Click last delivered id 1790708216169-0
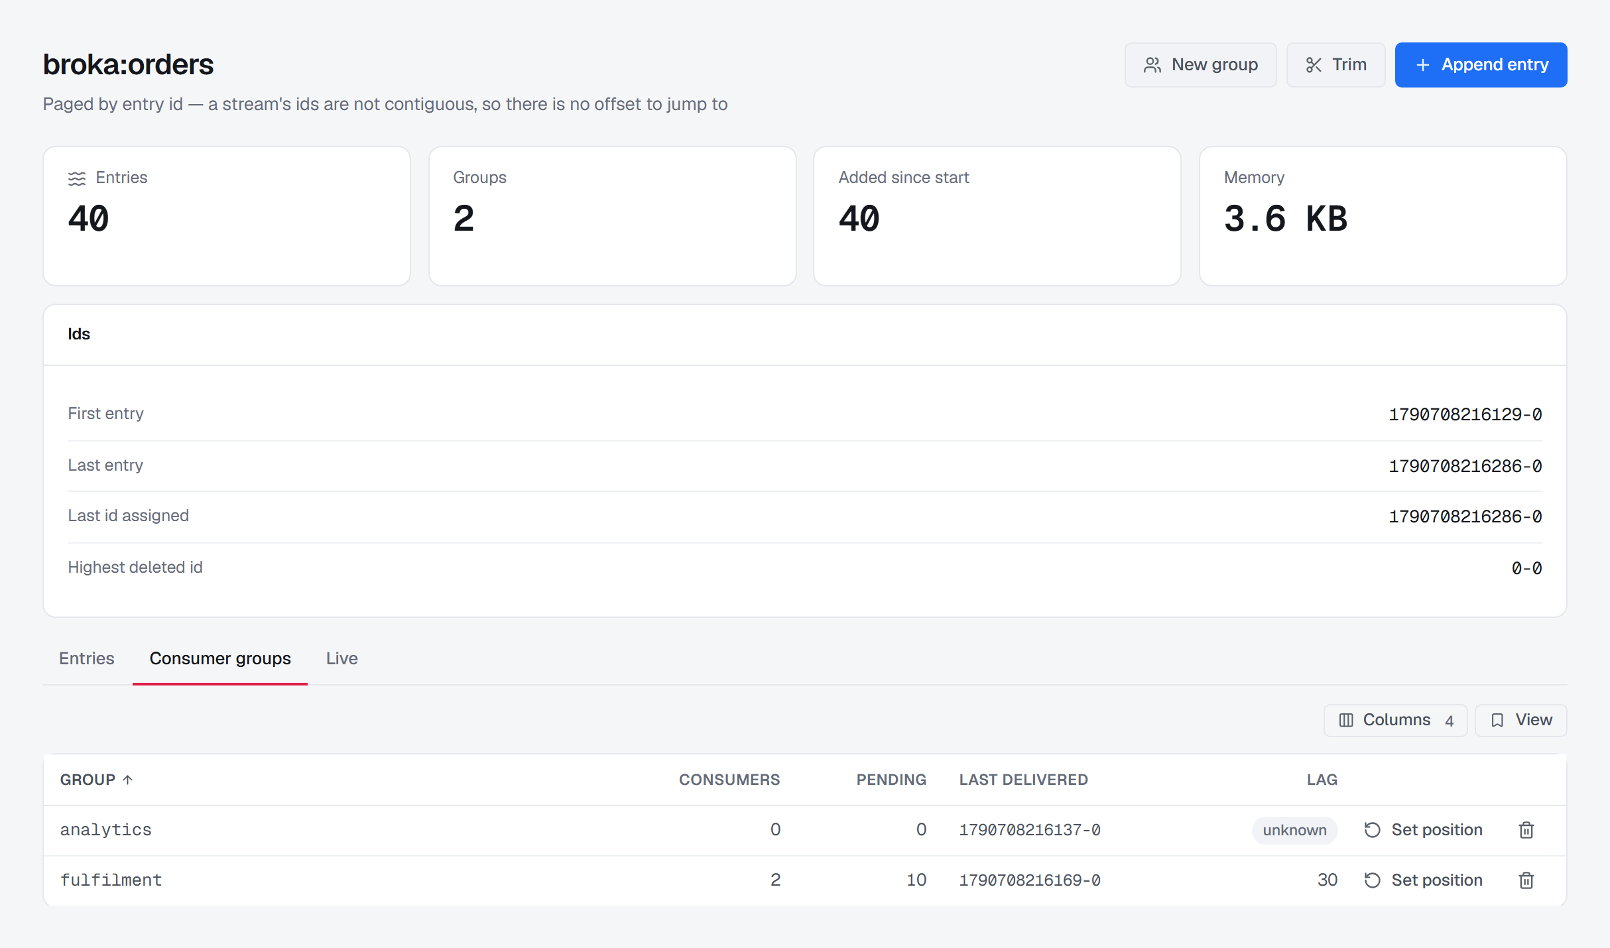Screen dimensions: 1610x948 (1030, 880)
